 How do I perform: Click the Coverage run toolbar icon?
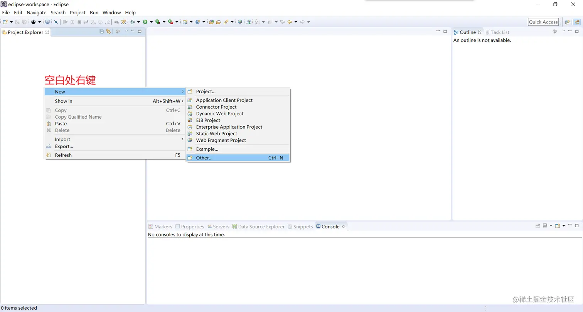[158, 22]
